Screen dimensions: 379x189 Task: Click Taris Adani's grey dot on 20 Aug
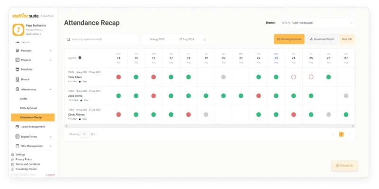(223, 77)
